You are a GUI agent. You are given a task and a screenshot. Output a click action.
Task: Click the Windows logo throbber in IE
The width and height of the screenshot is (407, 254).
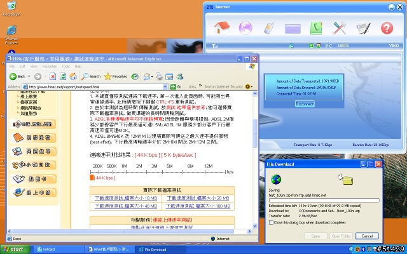point(252,66)
